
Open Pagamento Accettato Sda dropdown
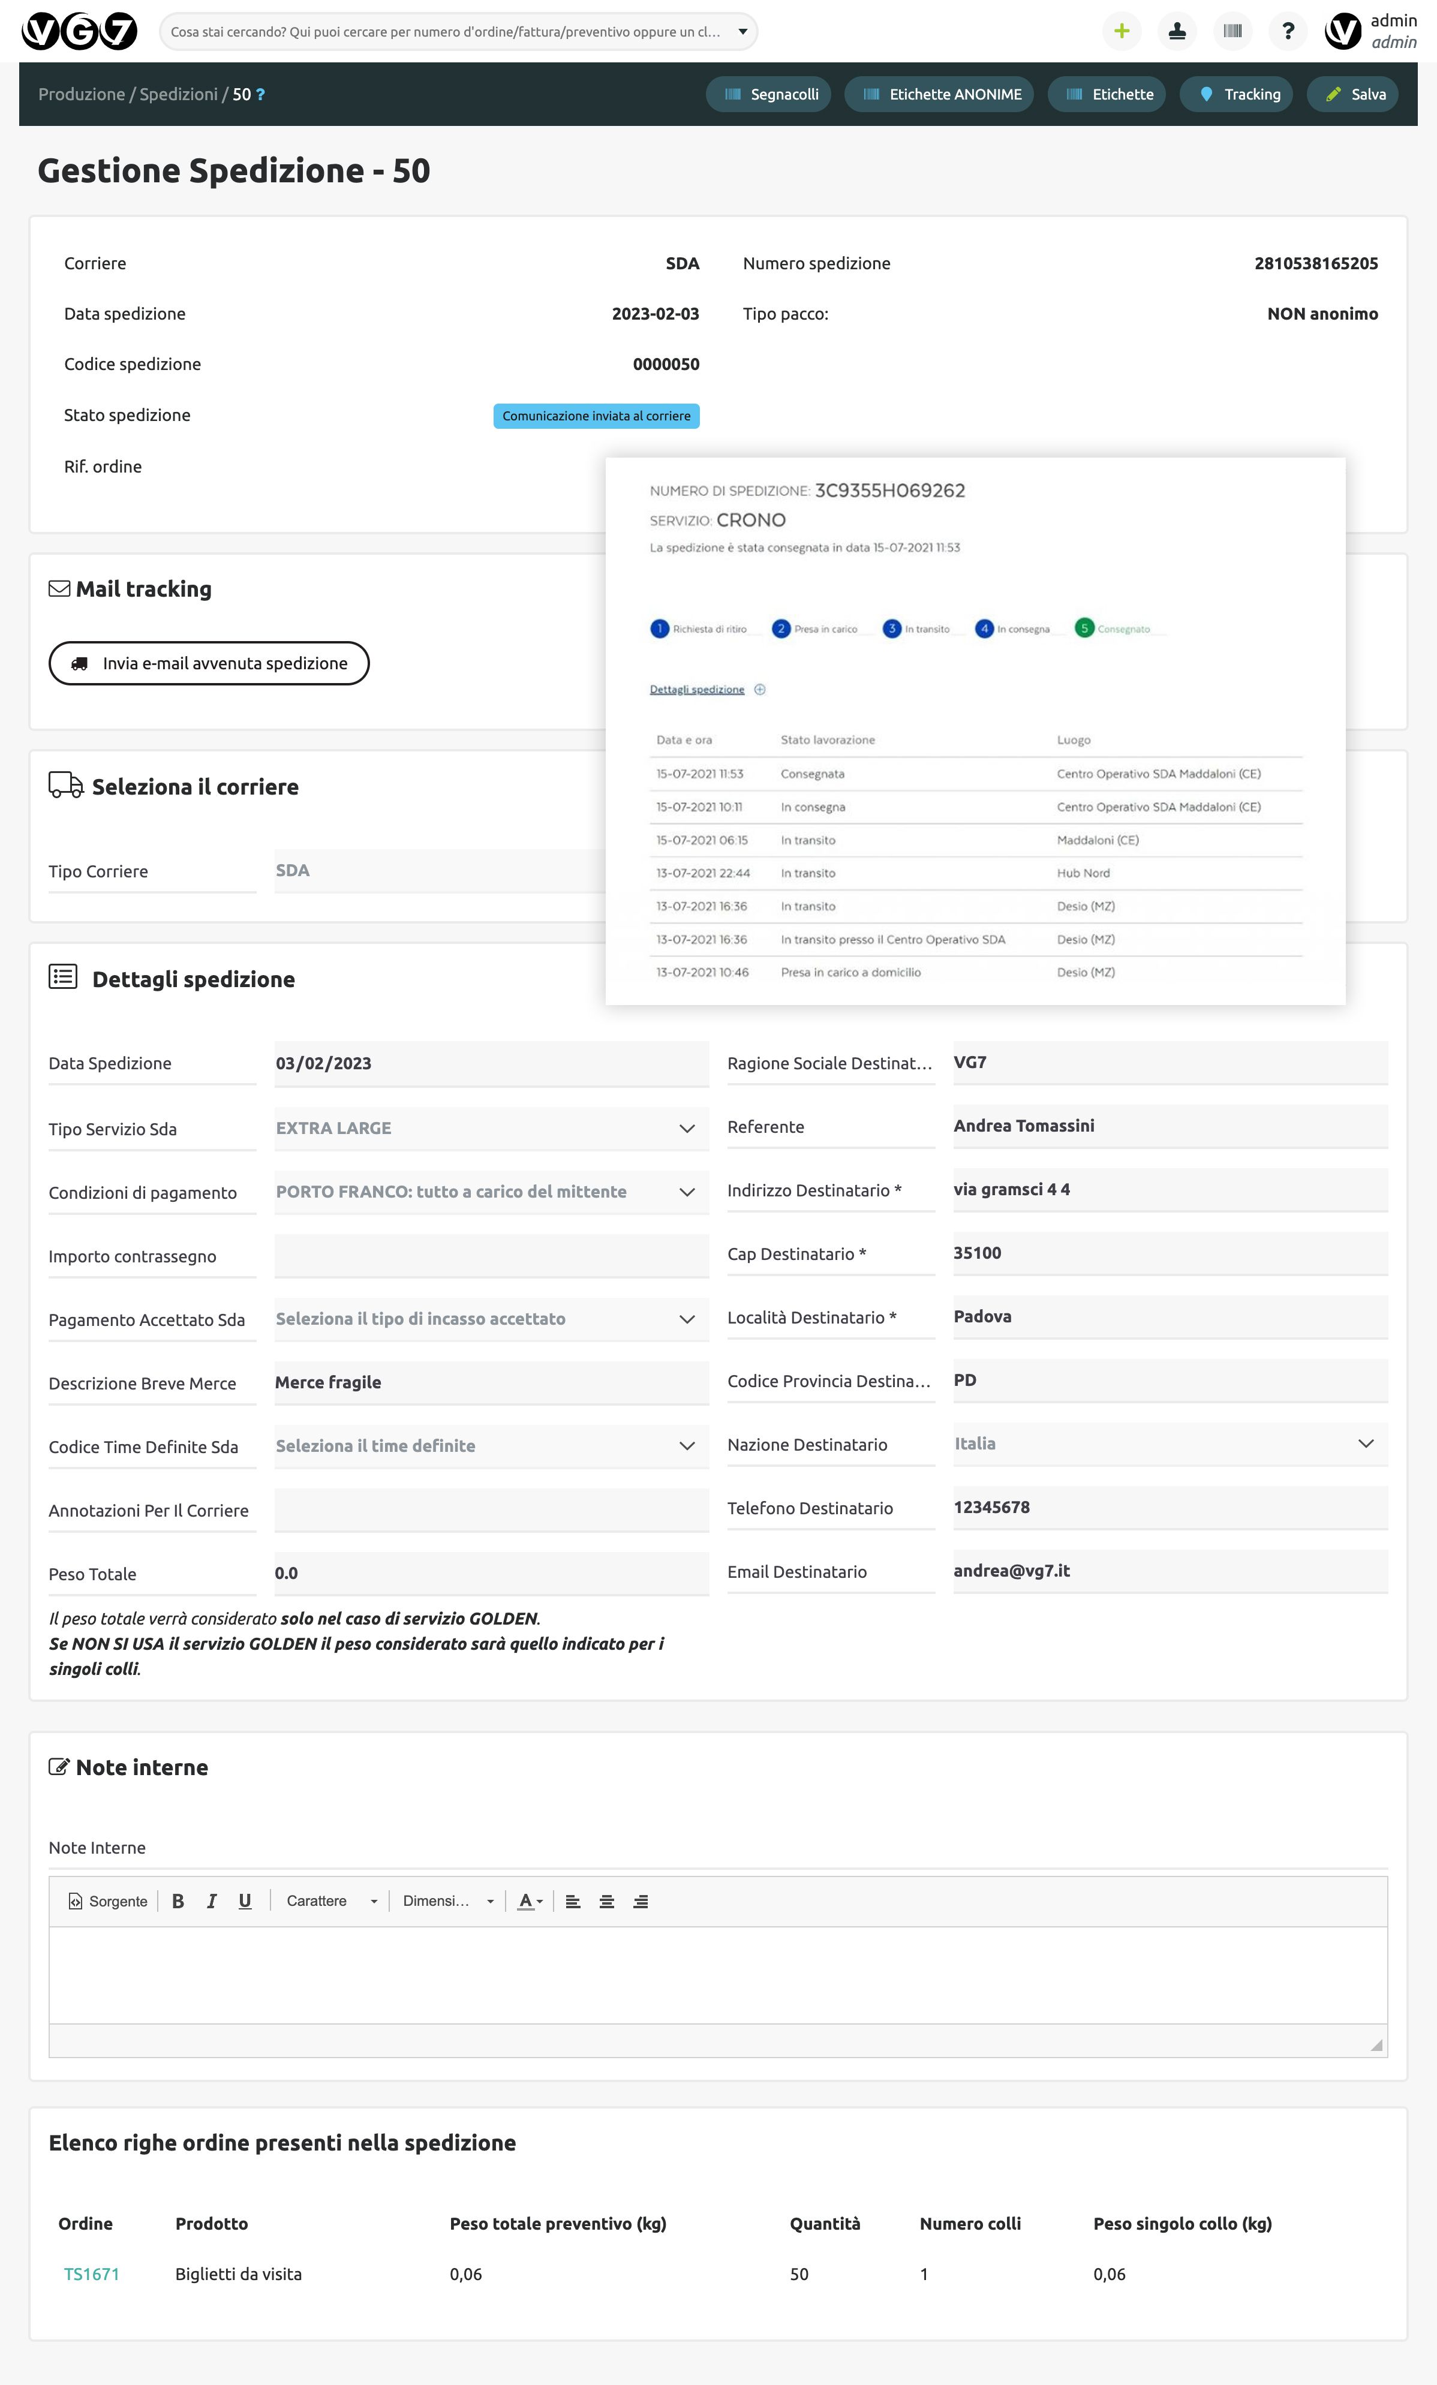pos(492,1319)
